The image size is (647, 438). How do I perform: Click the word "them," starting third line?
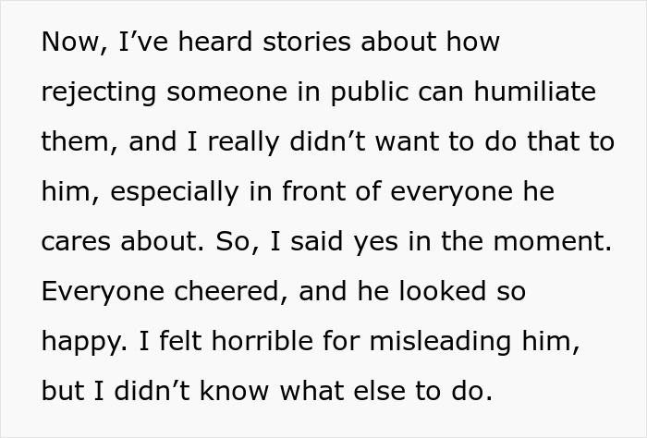[x=79, y=142]
